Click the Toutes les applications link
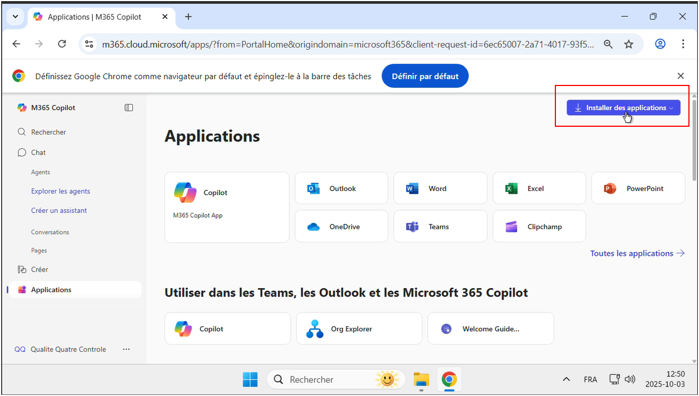The image size is (699, 396). [637, 253]
